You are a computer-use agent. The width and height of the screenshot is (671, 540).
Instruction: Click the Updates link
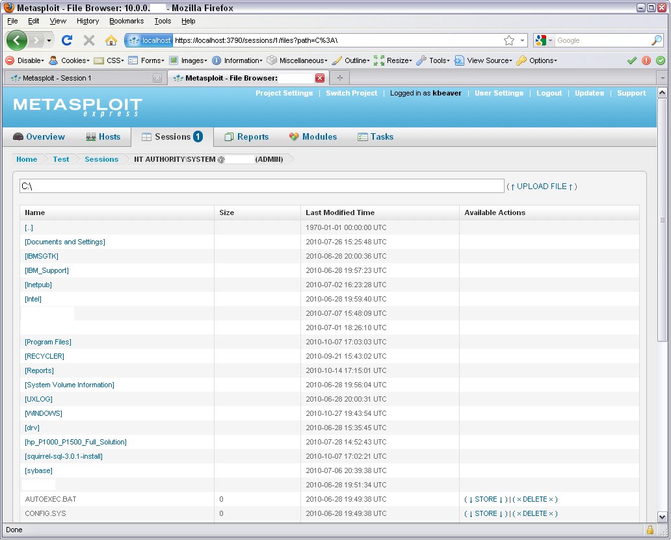[x=589, y=93]
